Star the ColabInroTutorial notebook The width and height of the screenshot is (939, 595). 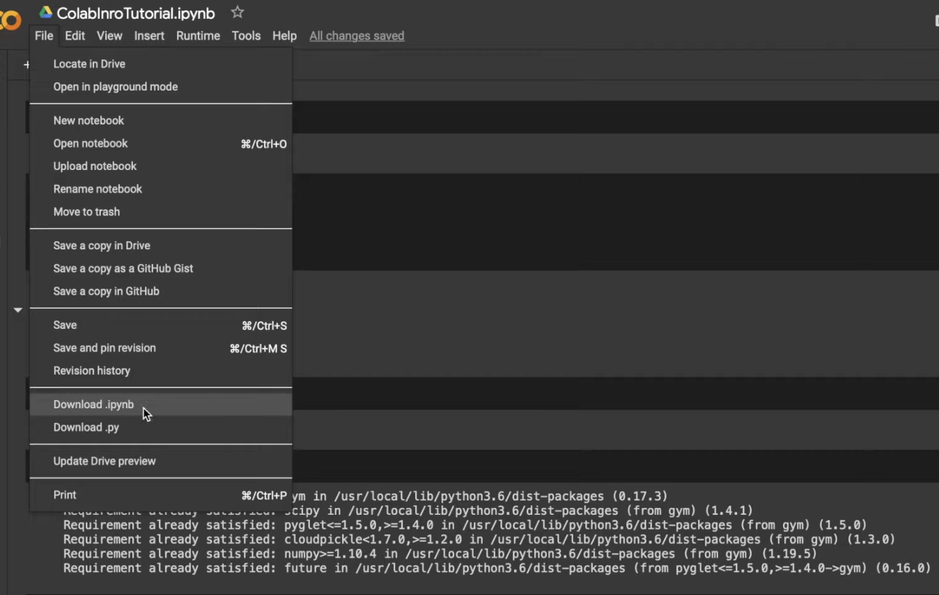tap(238, 12)
